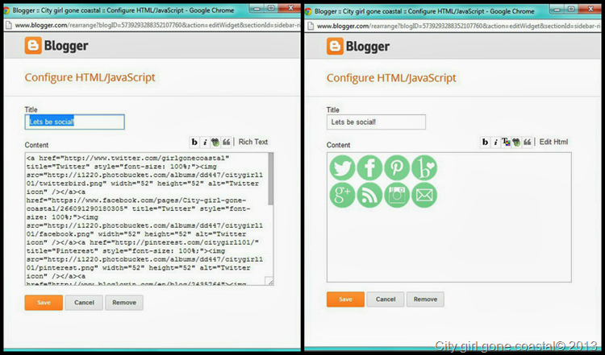This screenshot has width=605, height=355.
Task: Click Save button in left window
Action: [44, 303]
